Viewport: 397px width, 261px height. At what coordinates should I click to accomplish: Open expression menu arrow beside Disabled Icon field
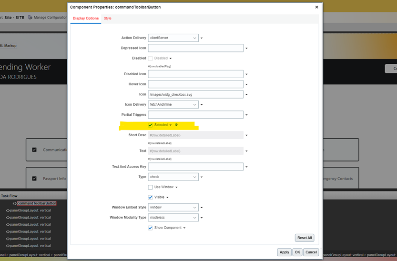point(246,74)
